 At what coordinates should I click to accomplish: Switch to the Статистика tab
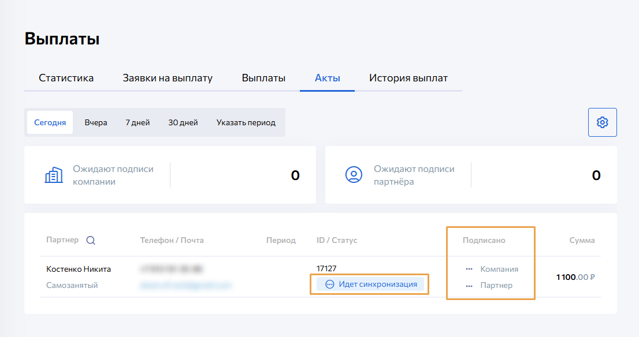click(x=66, y=78)
